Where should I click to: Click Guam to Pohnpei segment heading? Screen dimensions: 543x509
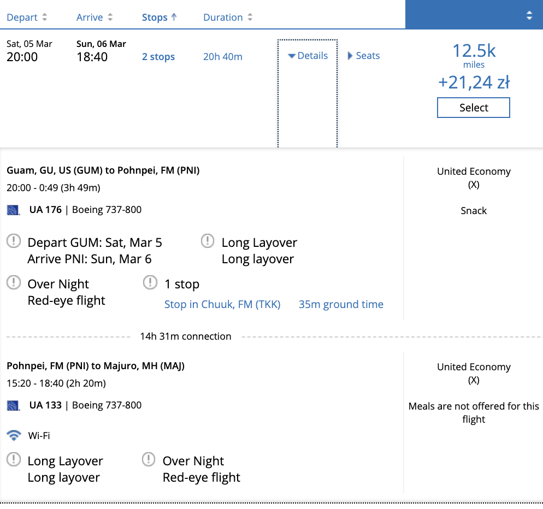pyautogui.click(x=103, y=170)
